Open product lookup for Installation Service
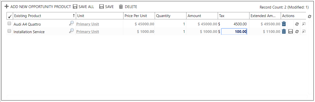 [x=72, y=31]
